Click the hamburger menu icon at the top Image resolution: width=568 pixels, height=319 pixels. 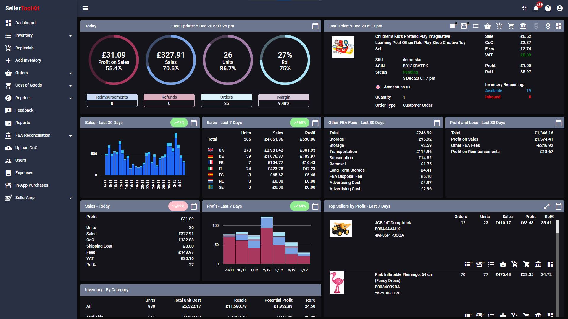[85, 8]
